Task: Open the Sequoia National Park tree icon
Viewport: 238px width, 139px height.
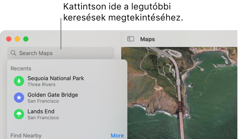Action: coord(19,81)
